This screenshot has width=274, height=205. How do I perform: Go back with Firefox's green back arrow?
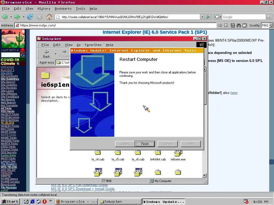[x=5, y=17]
